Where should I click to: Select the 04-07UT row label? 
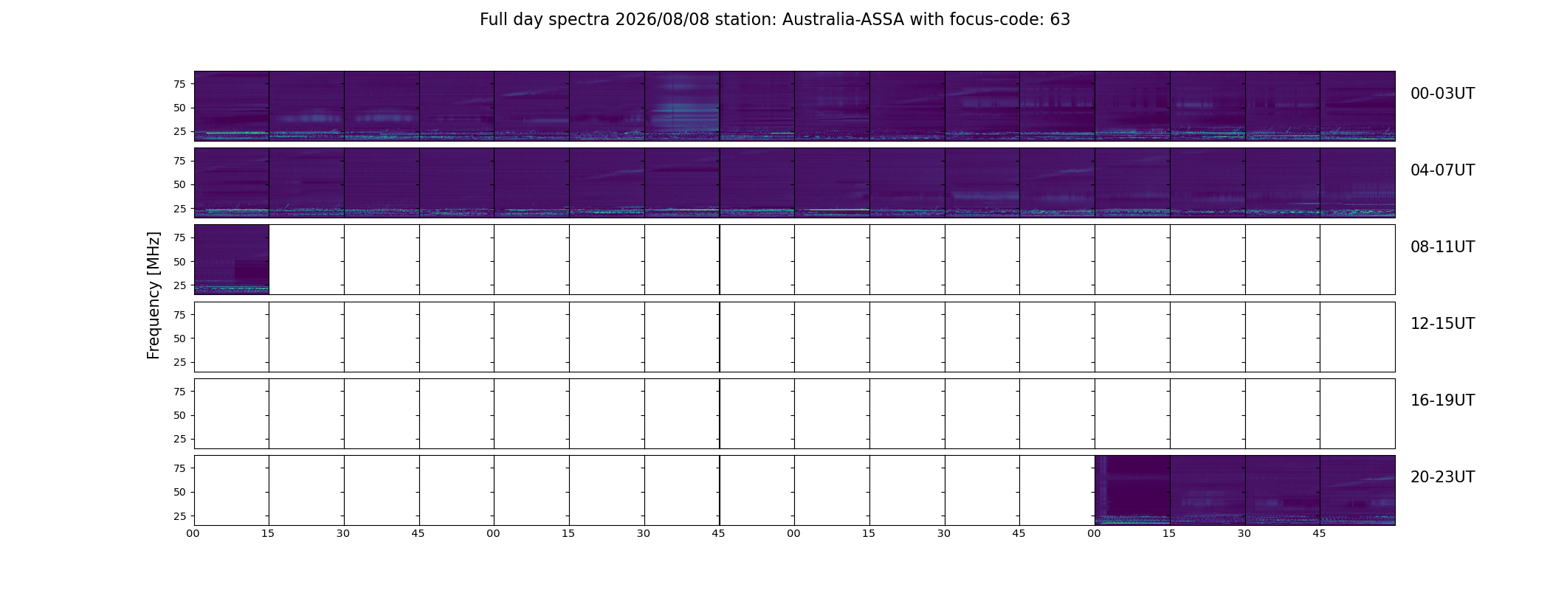[1442, 170]
